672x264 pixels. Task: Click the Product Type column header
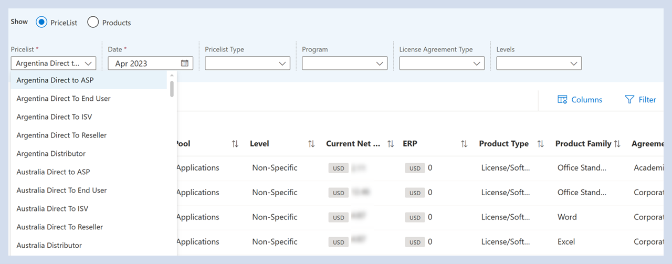(504, 144)
